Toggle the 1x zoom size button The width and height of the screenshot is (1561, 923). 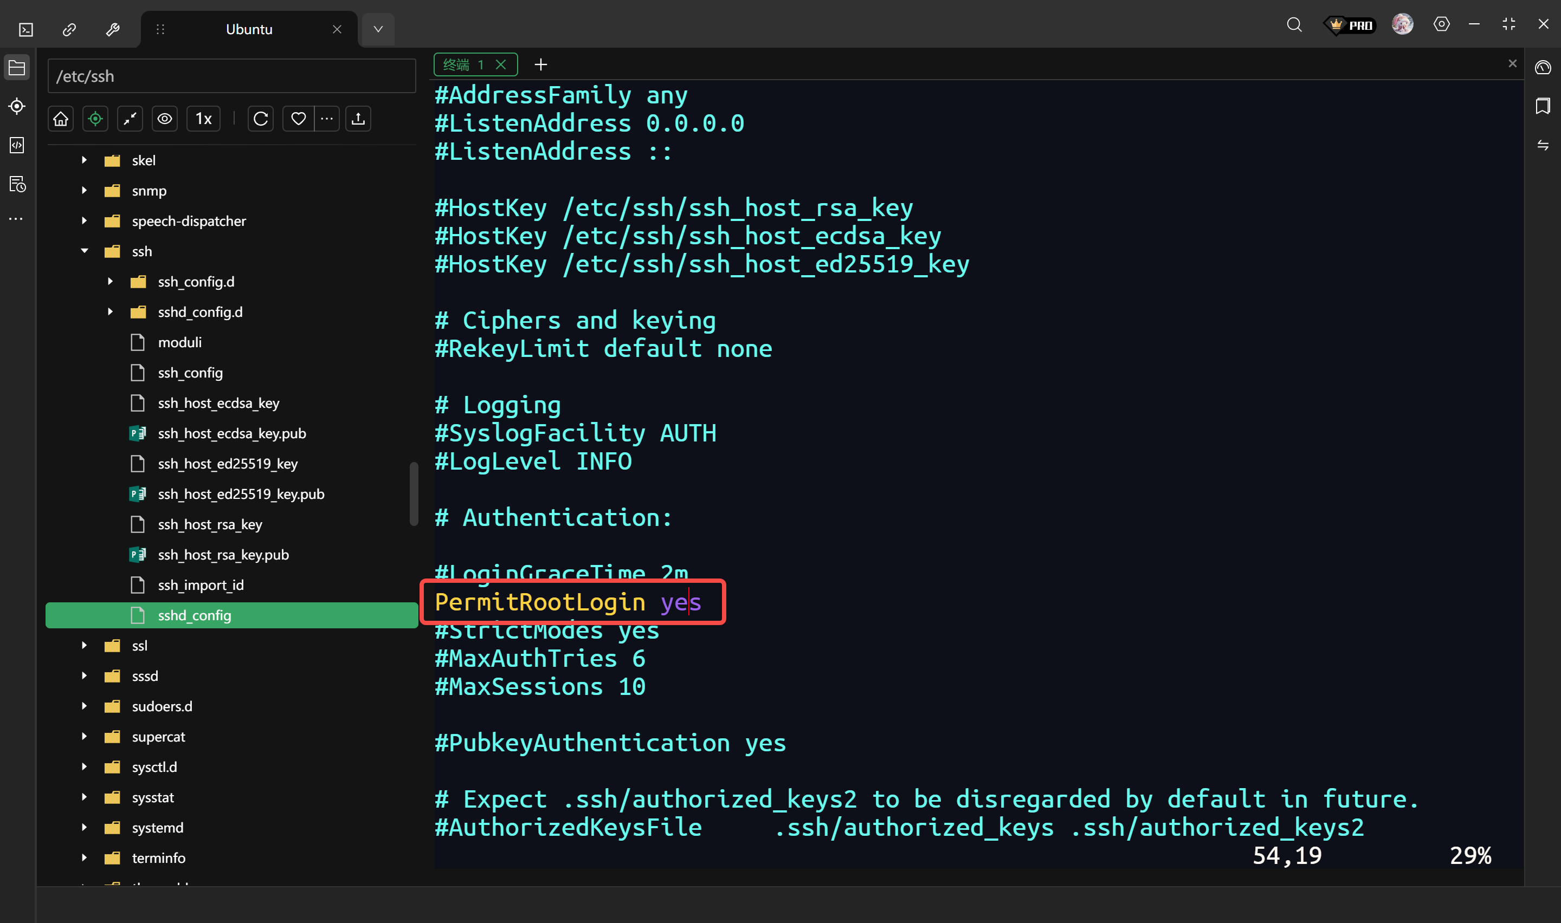(203, 119)
